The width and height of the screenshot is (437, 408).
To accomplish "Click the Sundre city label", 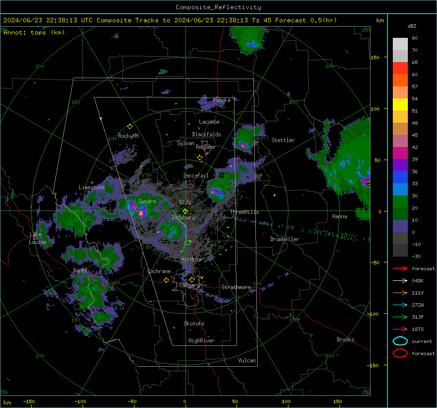I will pos(147,201).
